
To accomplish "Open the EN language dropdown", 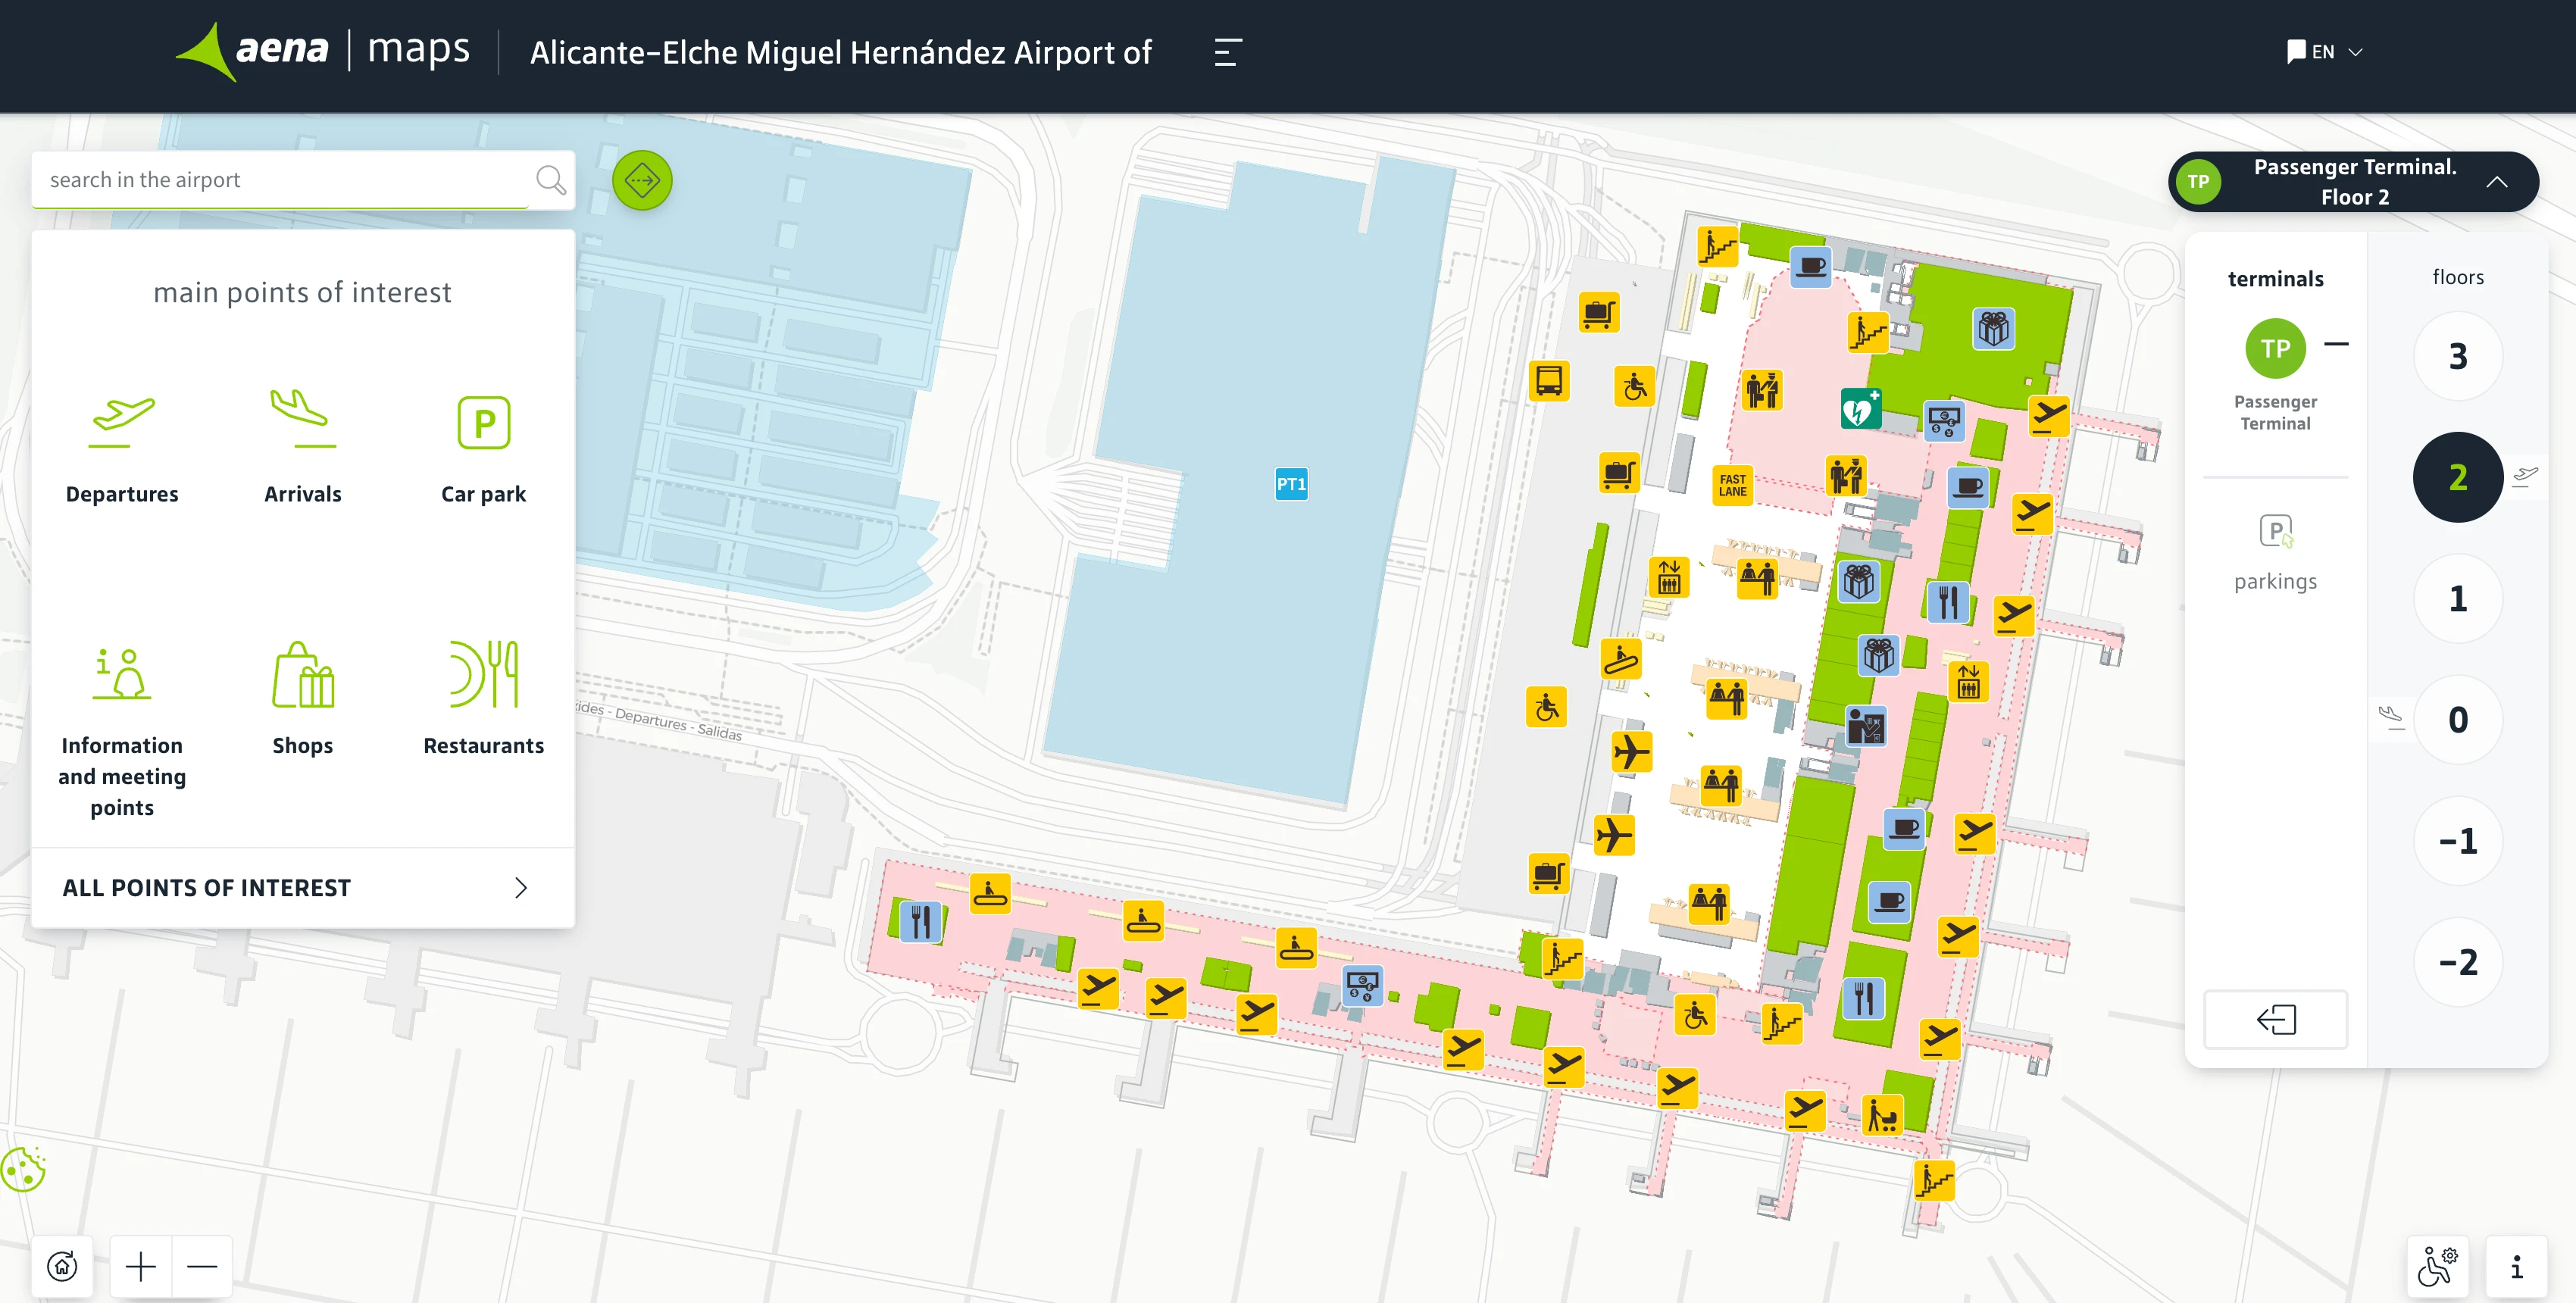I will pyautogui.click(x=2324, y=51).
